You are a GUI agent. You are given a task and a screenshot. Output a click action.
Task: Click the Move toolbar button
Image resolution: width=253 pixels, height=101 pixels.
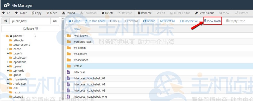pos(52,13)
